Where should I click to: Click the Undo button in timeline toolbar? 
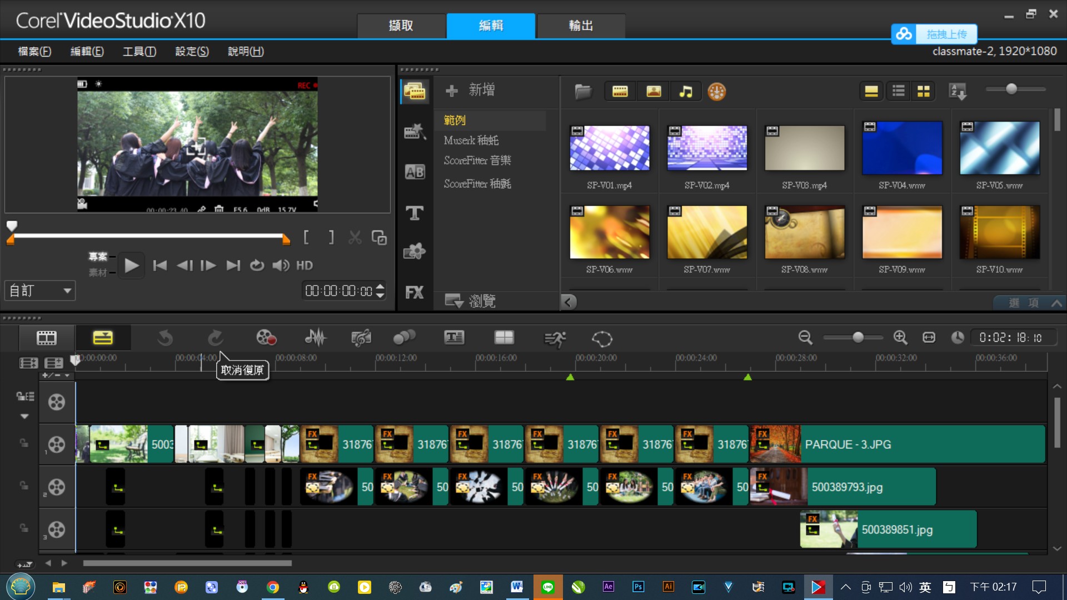pyautogui.click(x=165, y=338)
